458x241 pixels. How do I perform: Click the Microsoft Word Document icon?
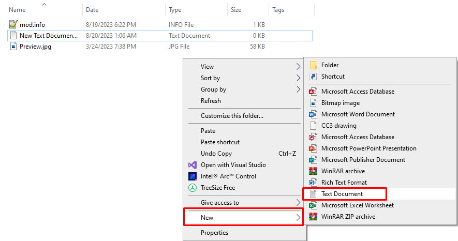pyautogui.click(x=313, y=114)
